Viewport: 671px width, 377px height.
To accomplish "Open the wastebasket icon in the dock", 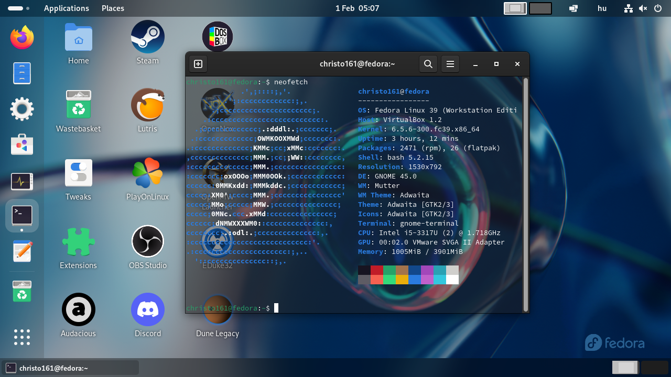I will click(22, 291).
